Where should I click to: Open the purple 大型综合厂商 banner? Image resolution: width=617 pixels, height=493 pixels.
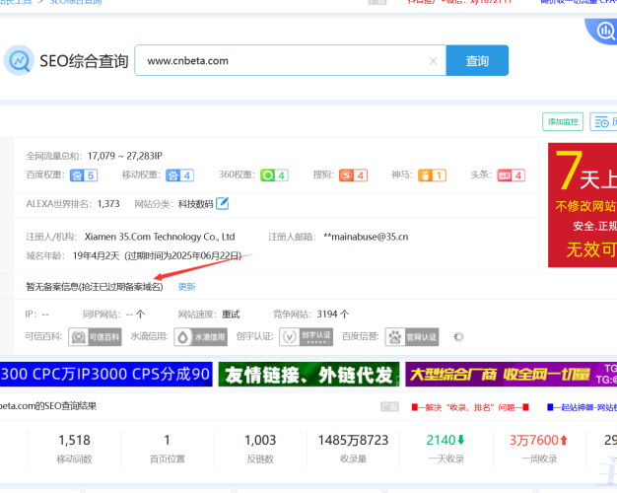click(x=512, y=374)
